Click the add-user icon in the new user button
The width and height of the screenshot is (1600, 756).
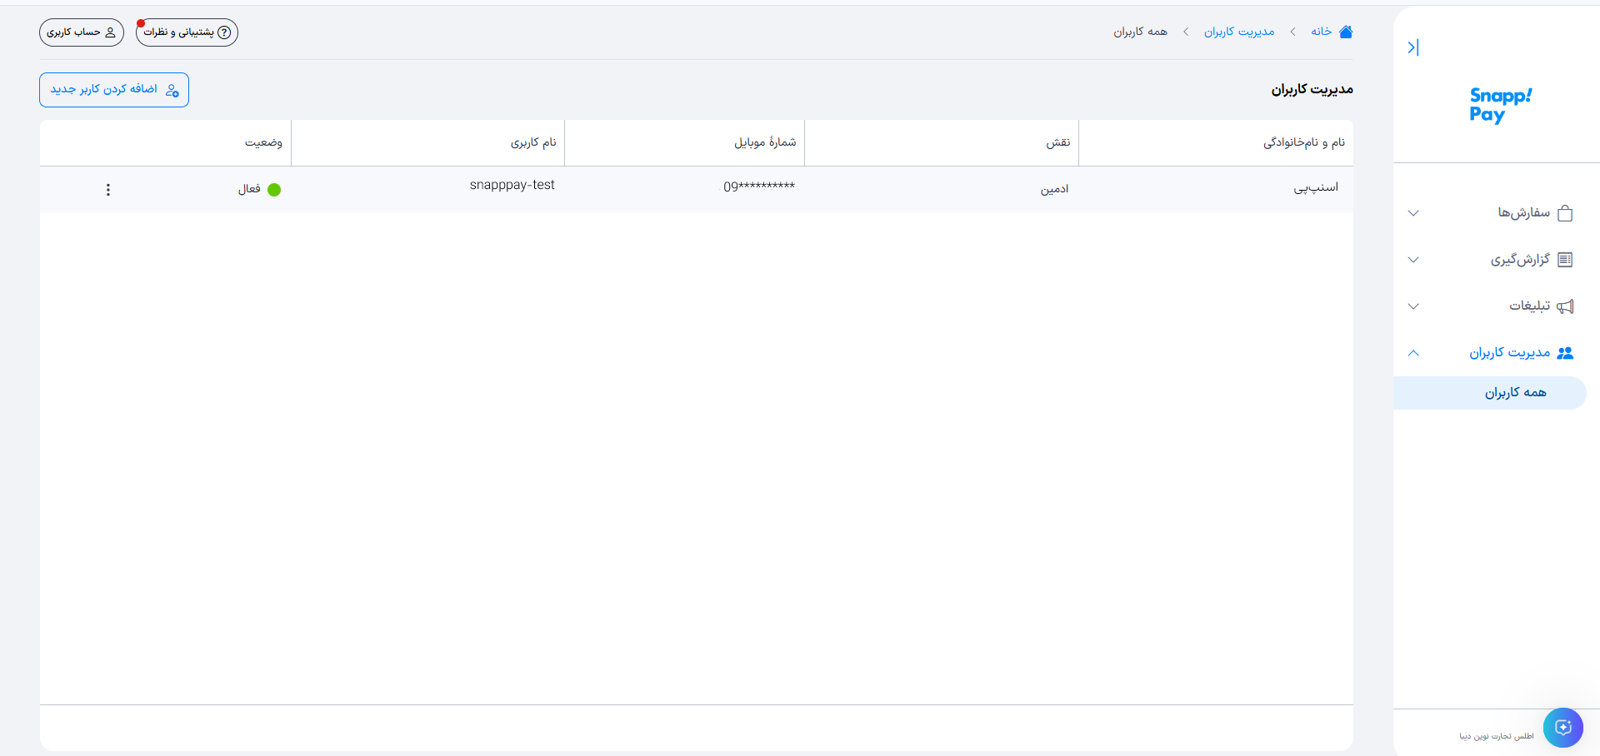tap(172, 90)
